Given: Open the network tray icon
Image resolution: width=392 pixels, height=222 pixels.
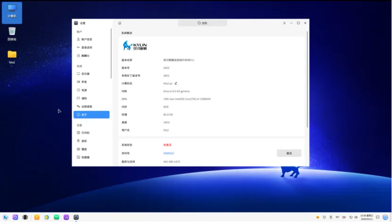Looking at the screenshot, I should pos(351,217).
